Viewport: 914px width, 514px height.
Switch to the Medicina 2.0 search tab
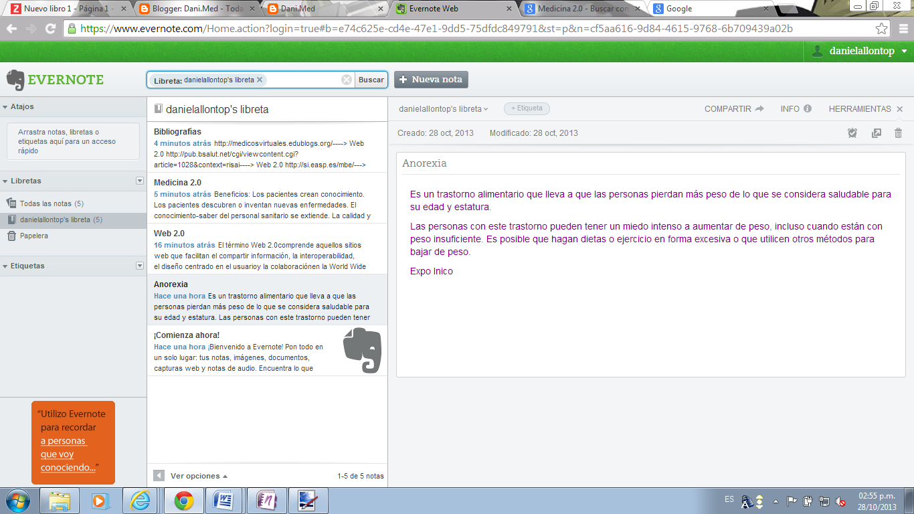(x=582, y=9)
